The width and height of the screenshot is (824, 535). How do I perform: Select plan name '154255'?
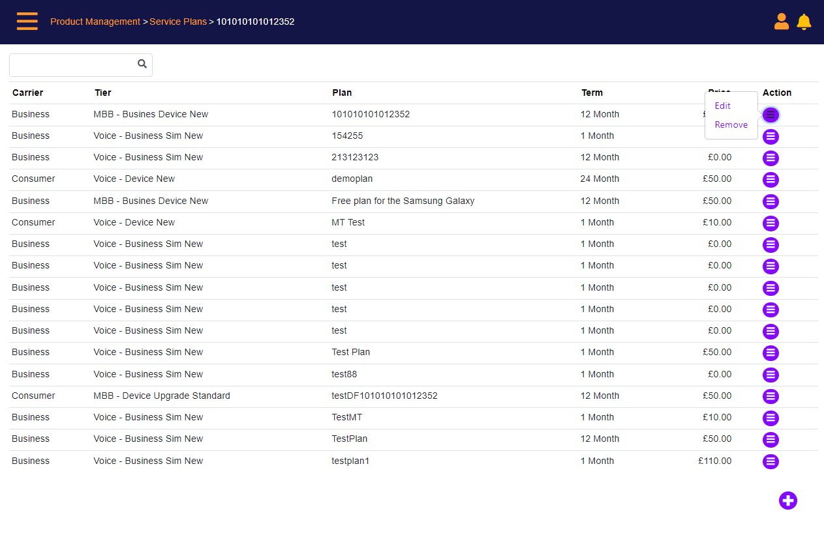click(x=347, y=136)
